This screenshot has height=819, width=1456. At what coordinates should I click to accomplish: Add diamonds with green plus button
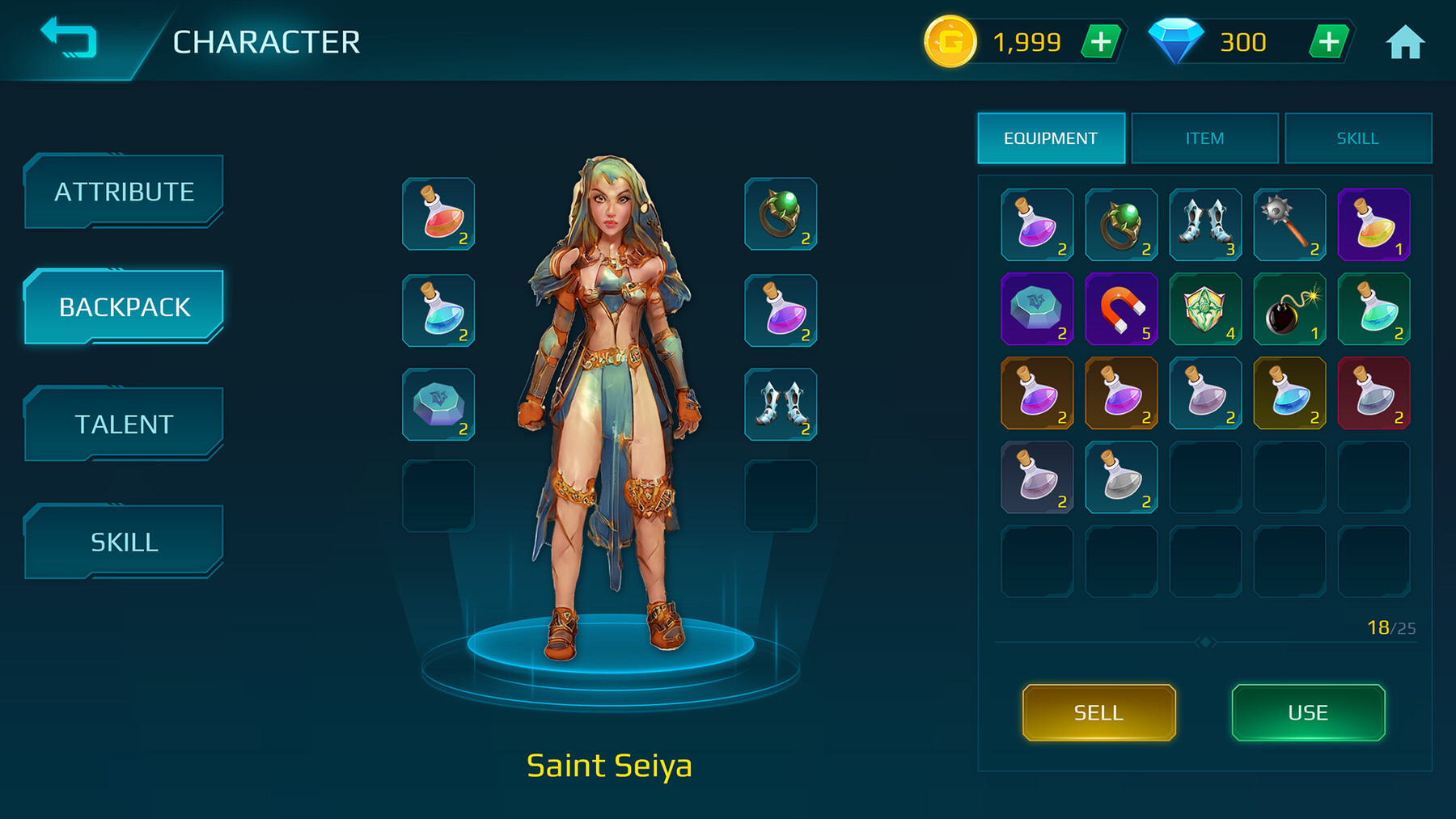[1329, 41]
